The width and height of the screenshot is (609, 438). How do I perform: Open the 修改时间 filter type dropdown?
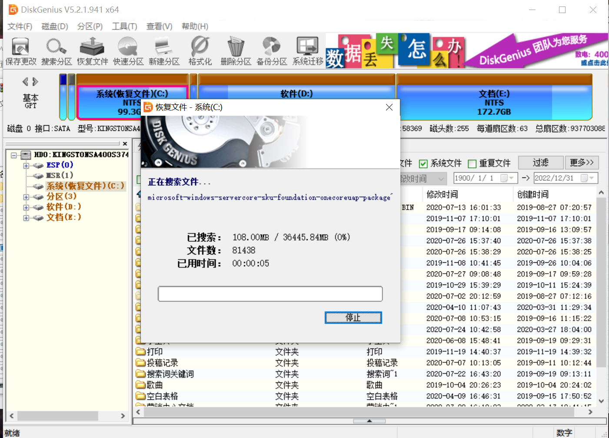coord(442,178)
